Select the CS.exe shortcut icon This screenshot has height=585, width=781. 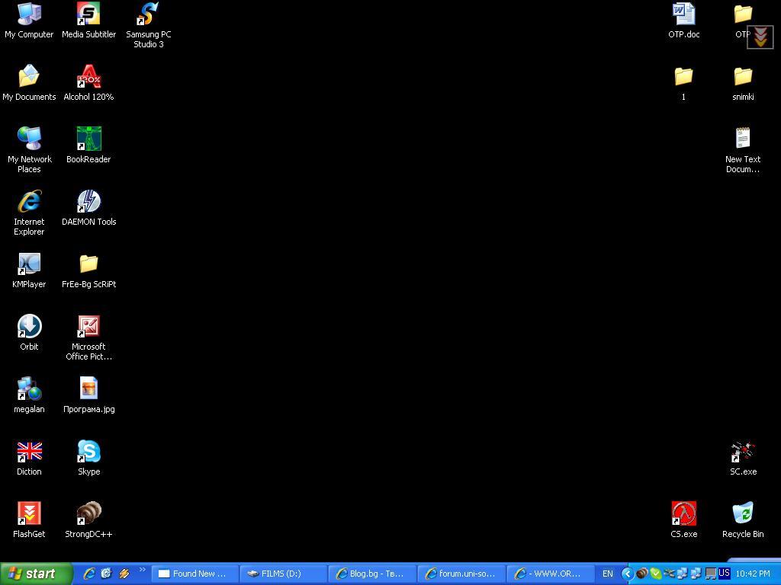tap(683, 513)
